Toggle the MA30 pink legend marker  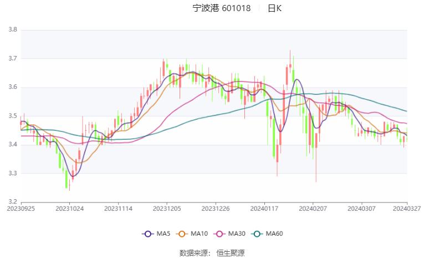coord(219,234)
